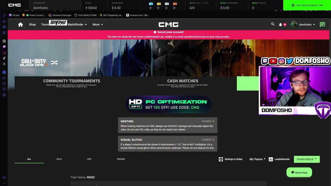331x186 pixels.
Task: Switch to the SQUADS tab
Action: click(121, 159)
